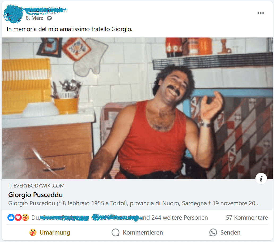Screen dimensions: 274x242
Task: Open the post date 8. März
Action: (34, 18)
